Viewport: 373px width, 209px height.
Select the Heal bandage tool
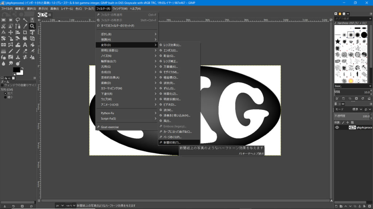(x=25, y=57)
